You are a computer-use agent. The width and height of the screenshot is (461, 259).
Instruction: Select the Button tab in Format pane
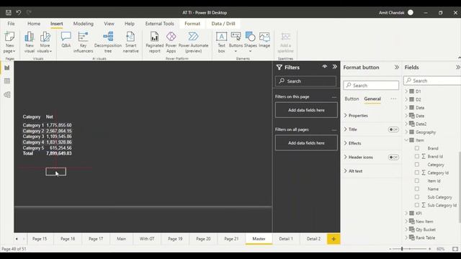pyautogui.click(x=352, y=99)
